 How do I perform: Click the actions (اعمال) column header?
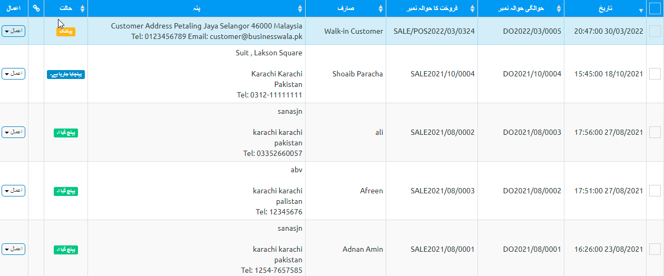click(14, 8)
